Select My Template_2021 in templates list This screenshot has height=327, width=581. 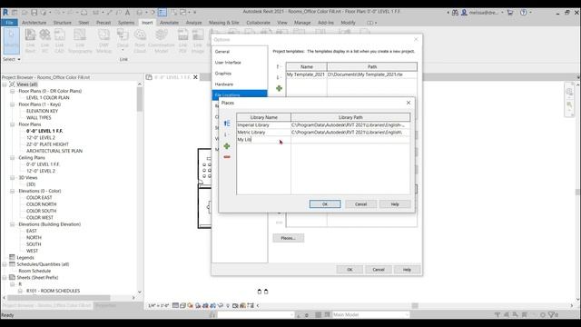pyautogui.click(x=306, y=74)
